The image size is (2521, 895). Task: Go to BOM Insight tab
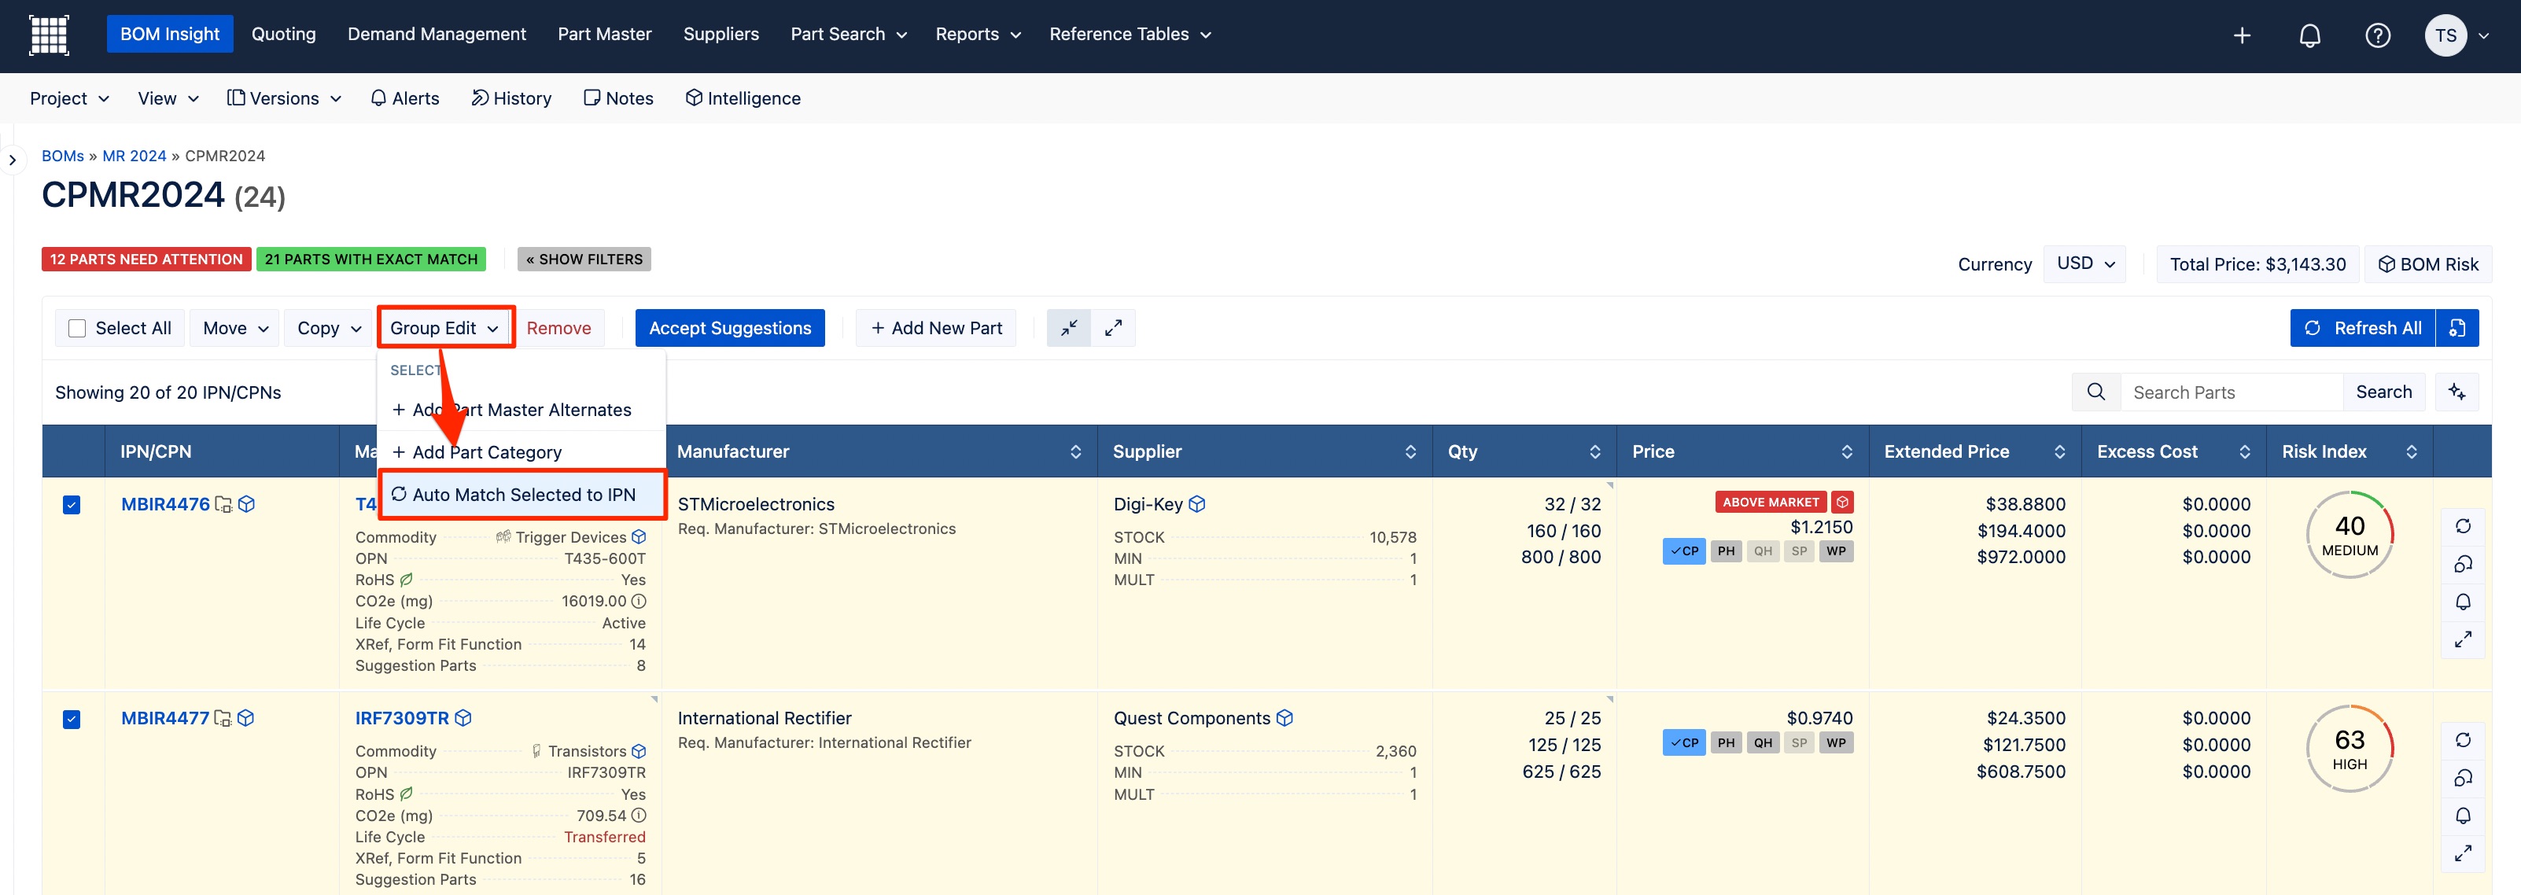click(x=169, y=35)
